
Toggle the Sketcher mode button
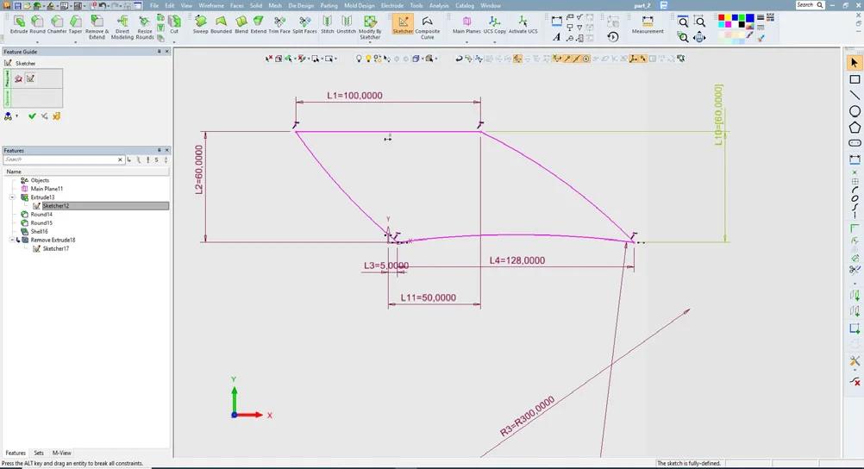point(403,25)
